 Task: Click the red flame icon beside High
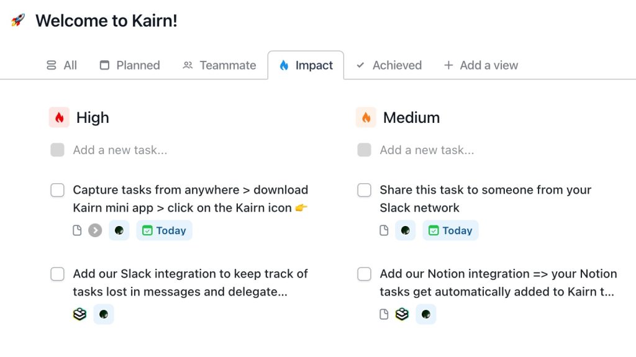click(x=59, y=117)
